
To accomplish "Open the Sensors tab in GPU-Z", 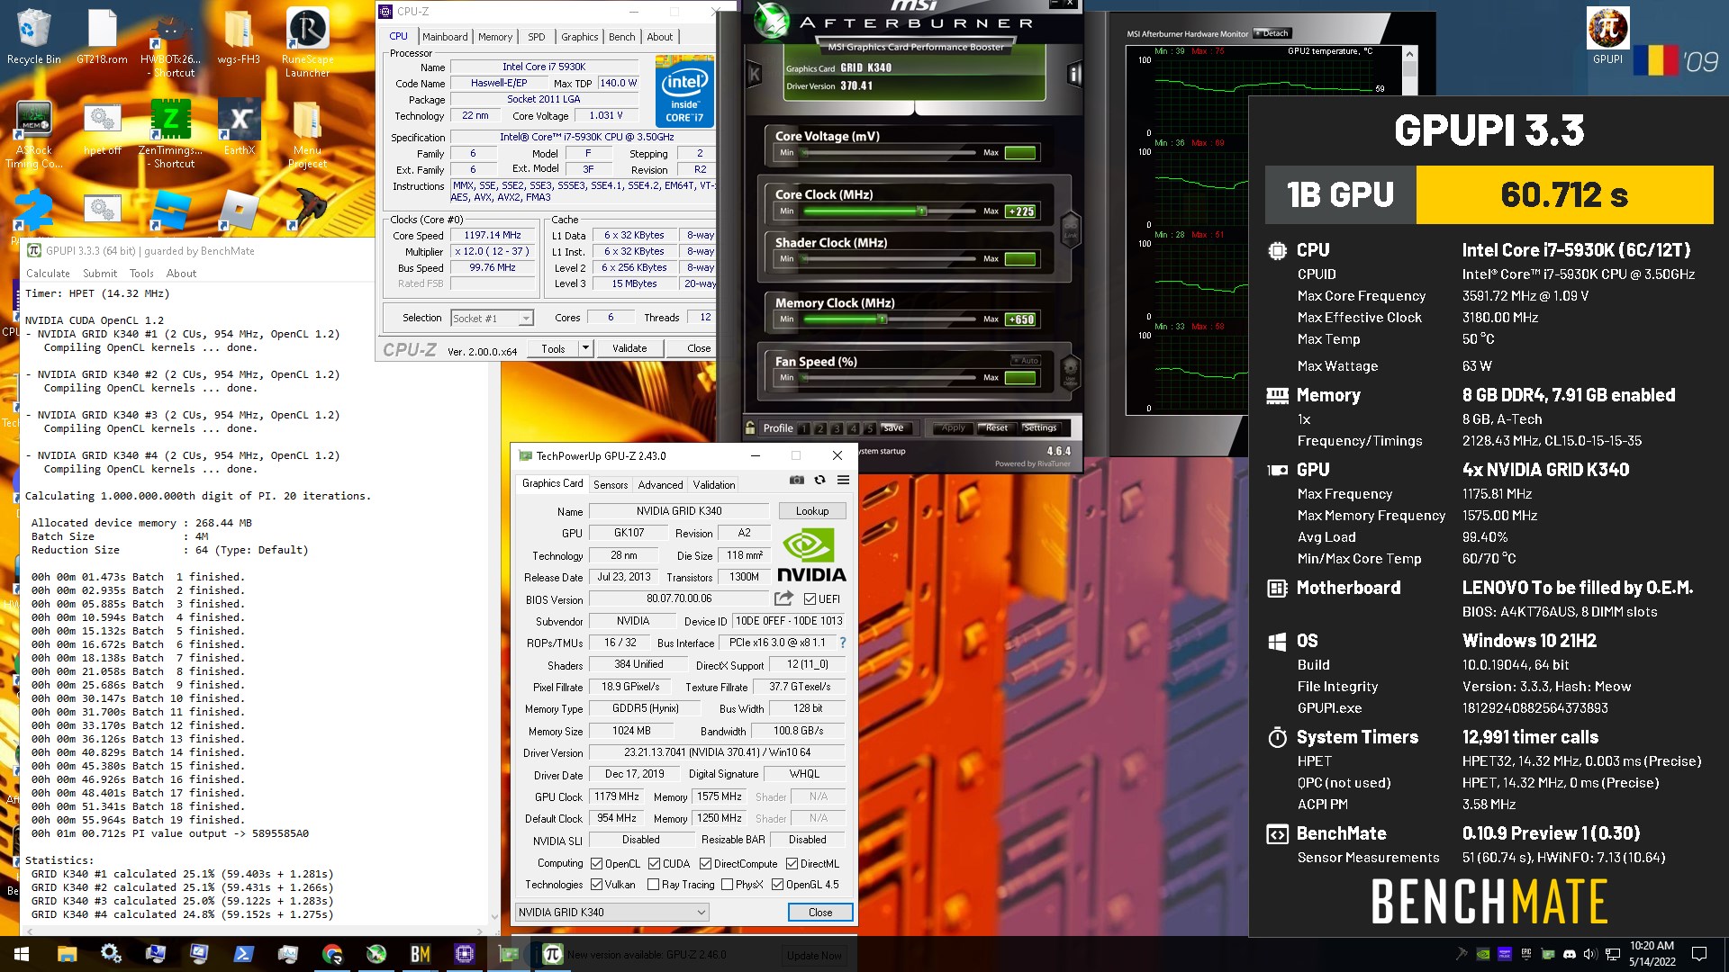I will [611, 484].
